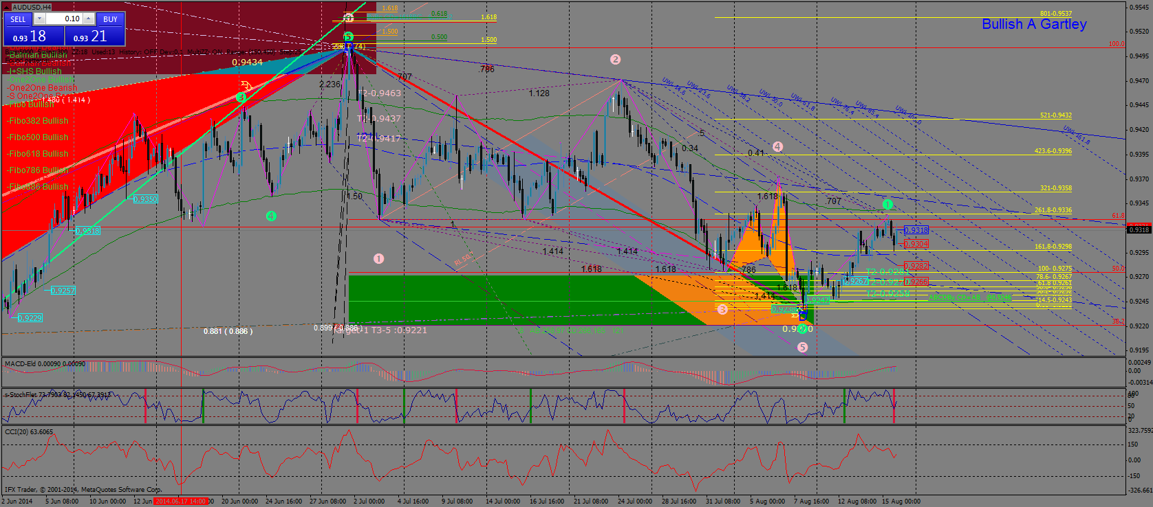
Task: Decrease lot volume with down arrow
Action: click(39, 19)
